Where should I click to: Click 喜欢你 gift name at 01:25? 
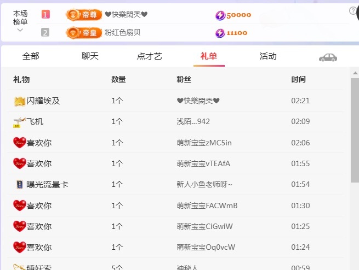(x=39, y=226)
